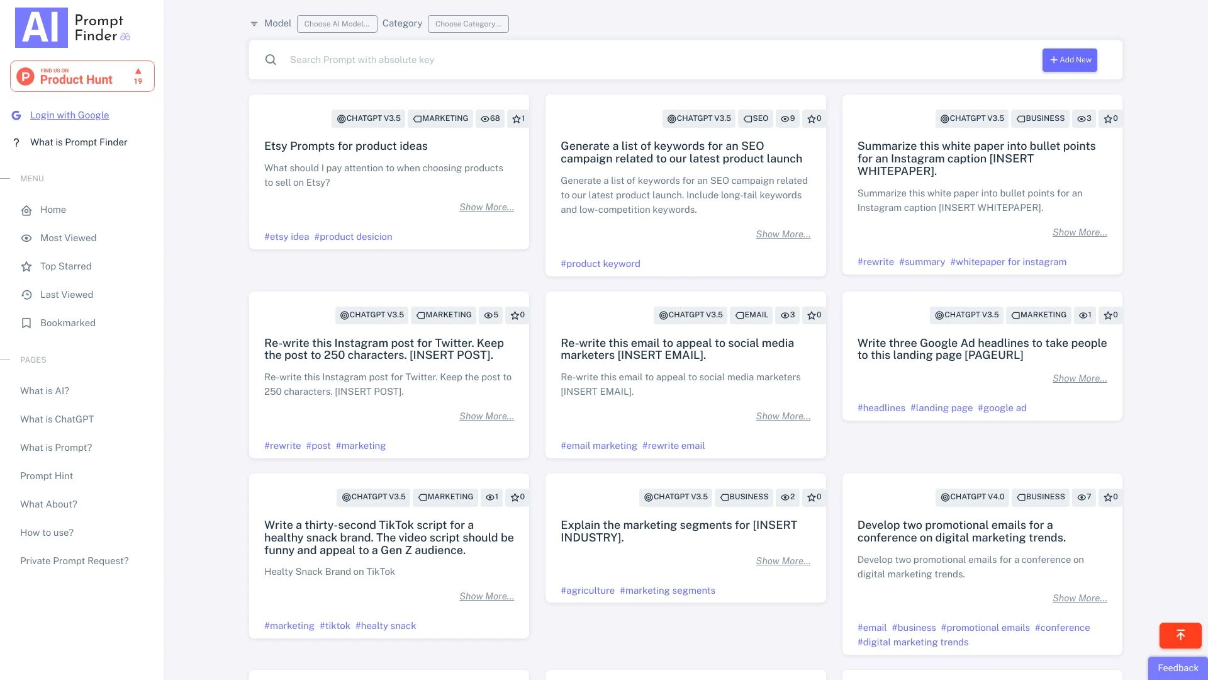
Task: Click the Last Viewed clock icon
Action: tap(26, 295)
